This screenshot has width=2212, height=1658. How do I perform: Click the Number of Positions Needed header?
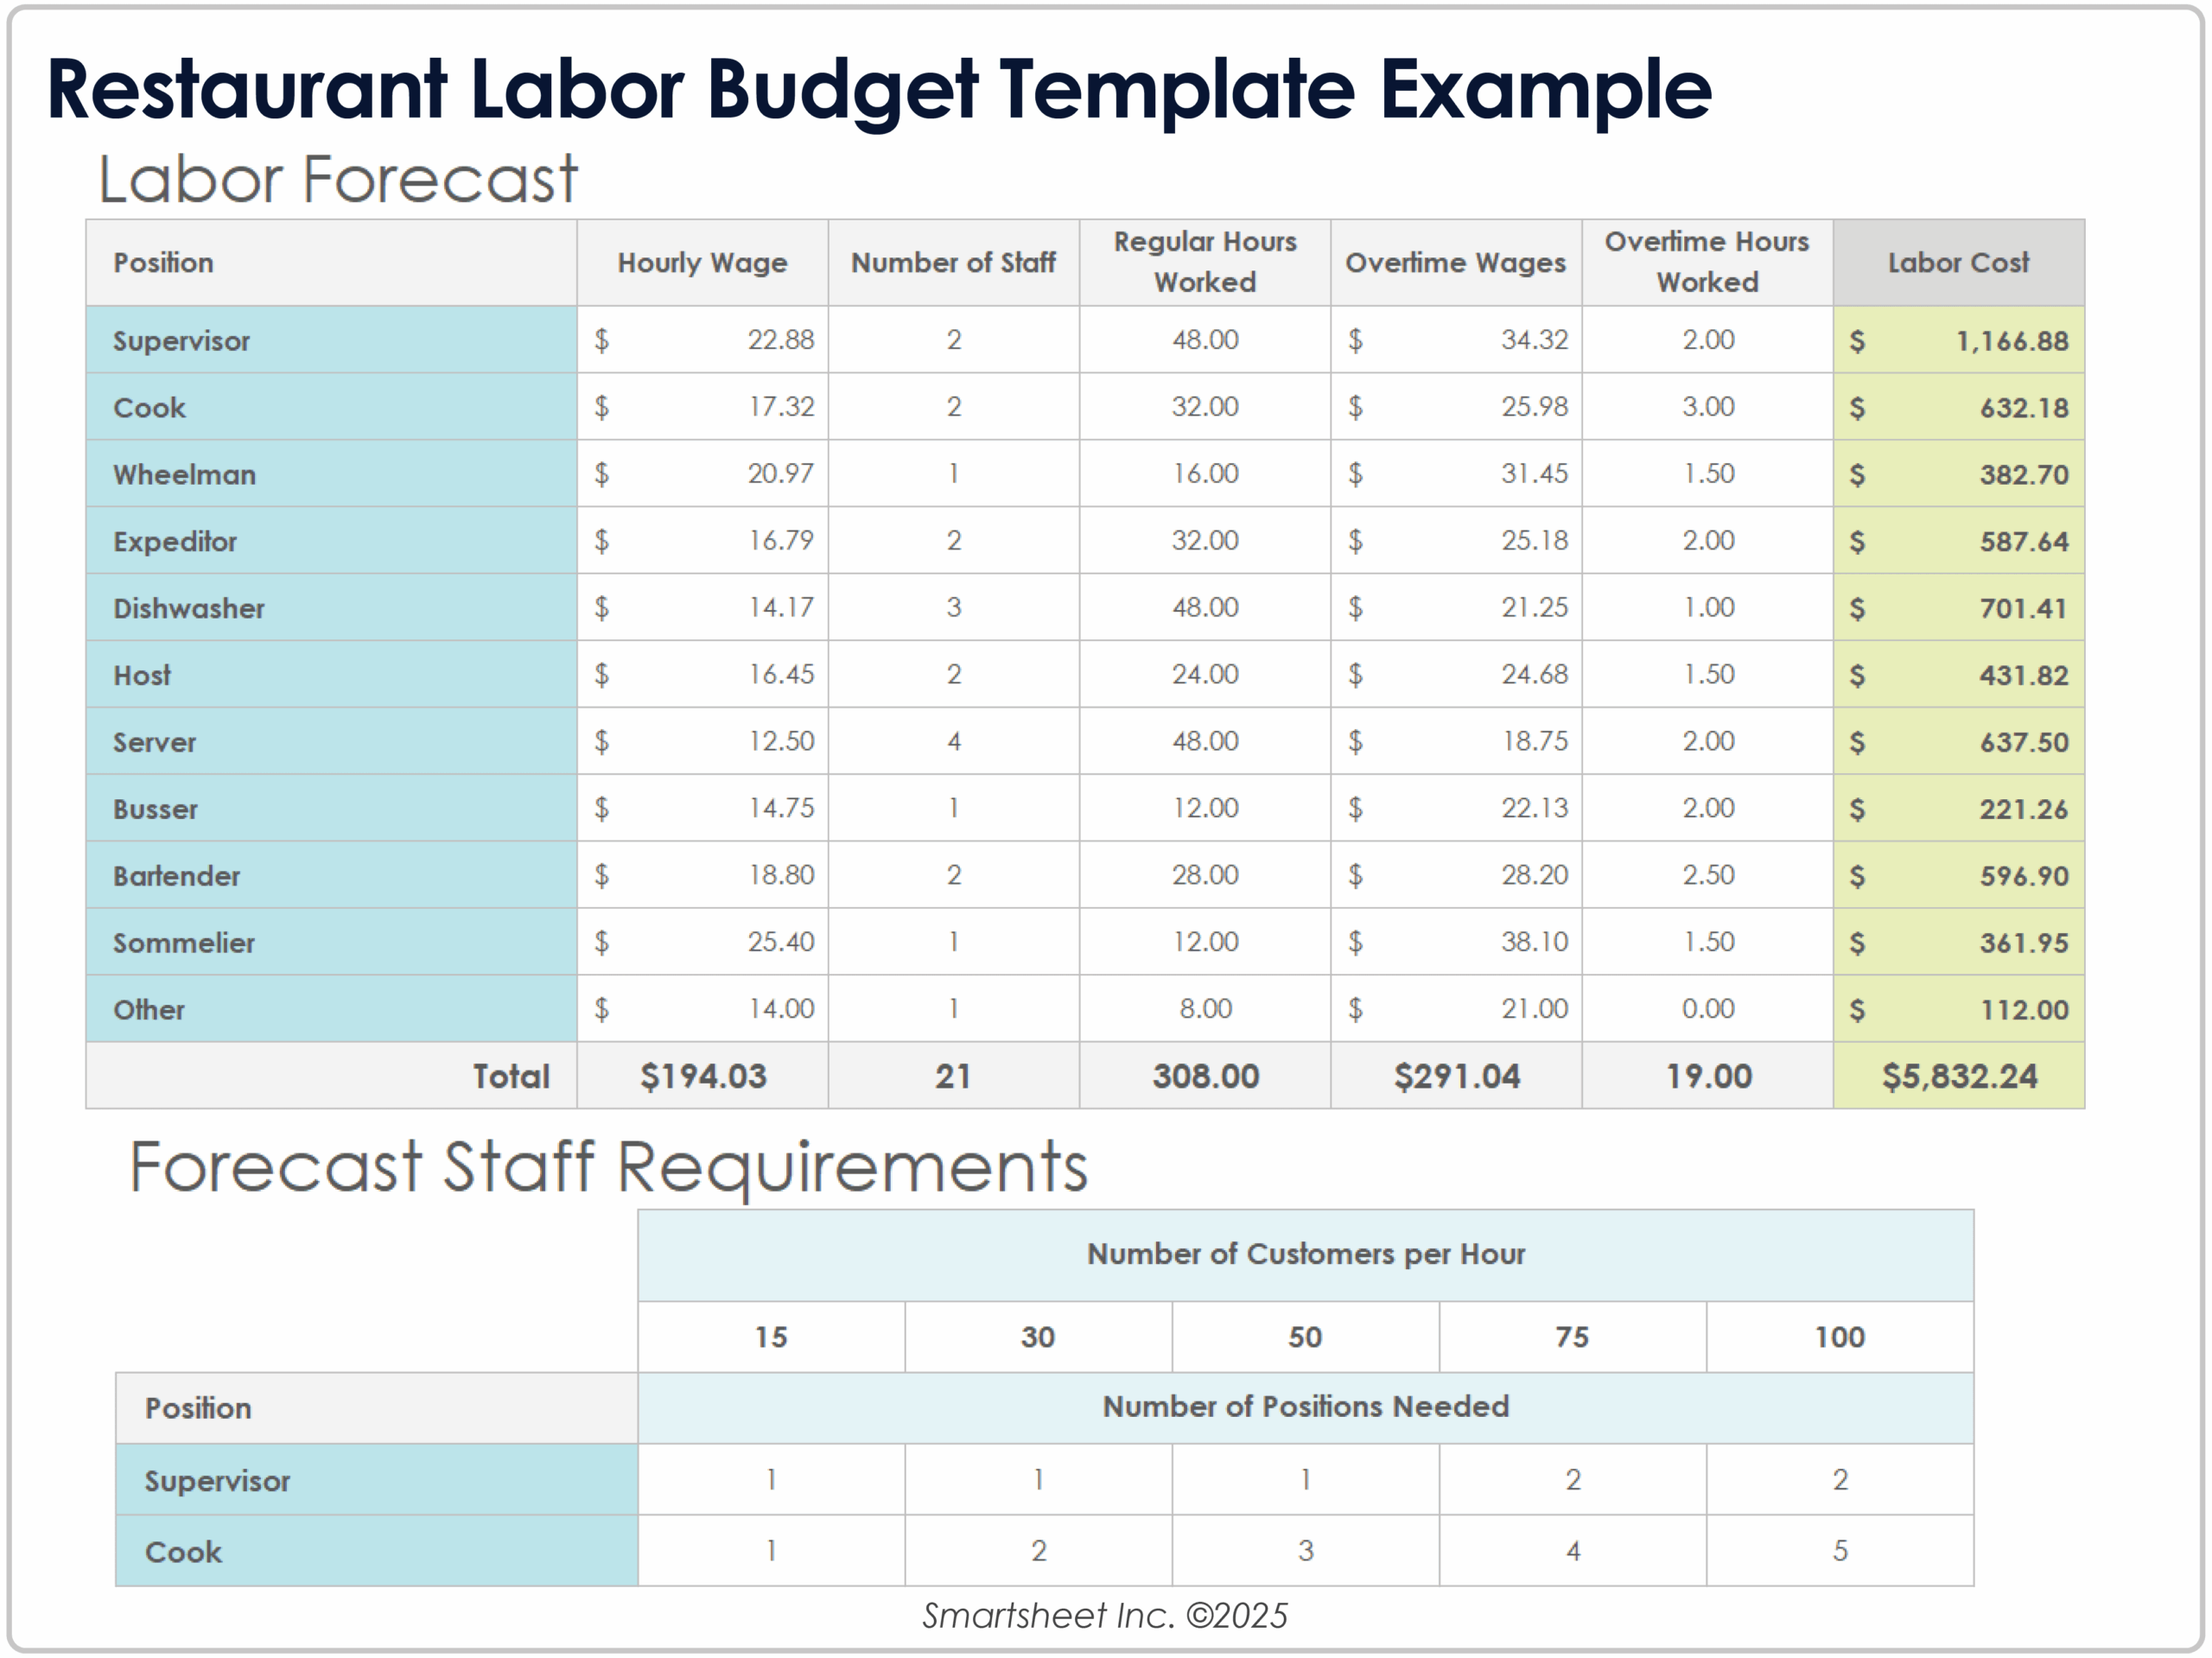coord(1307,1407)
